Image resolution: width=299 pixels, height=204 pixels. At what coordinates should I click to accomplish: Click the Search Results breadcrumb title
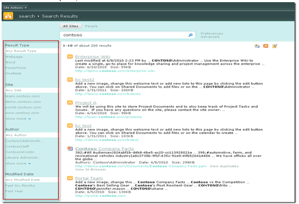(x=60, y=16)
